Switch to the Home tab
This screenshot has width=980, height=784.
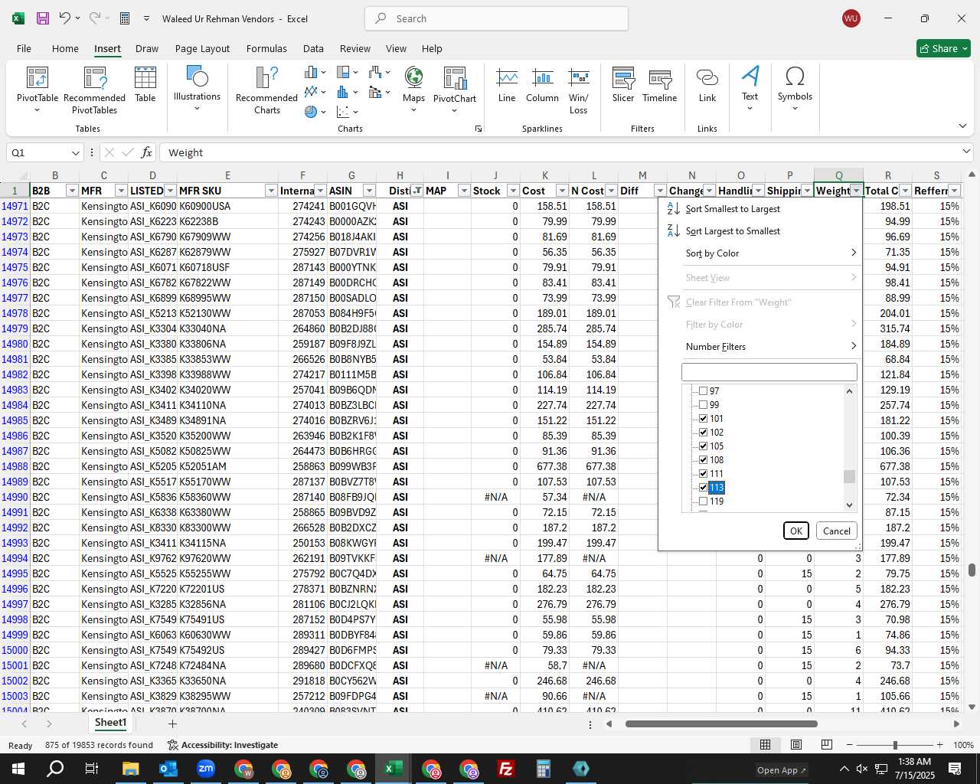(65, 48)
